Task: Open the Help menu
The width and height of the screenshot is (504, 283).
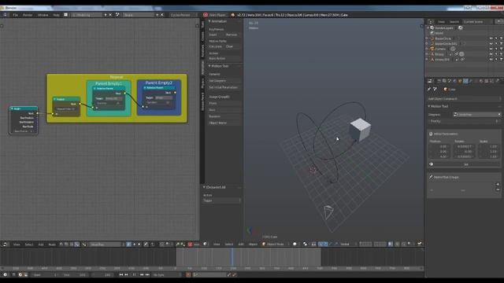Action: 56,15
